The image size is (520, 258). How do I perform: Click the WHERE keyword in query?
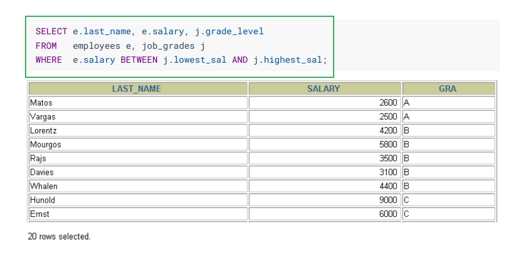click(x=49, y=60)
